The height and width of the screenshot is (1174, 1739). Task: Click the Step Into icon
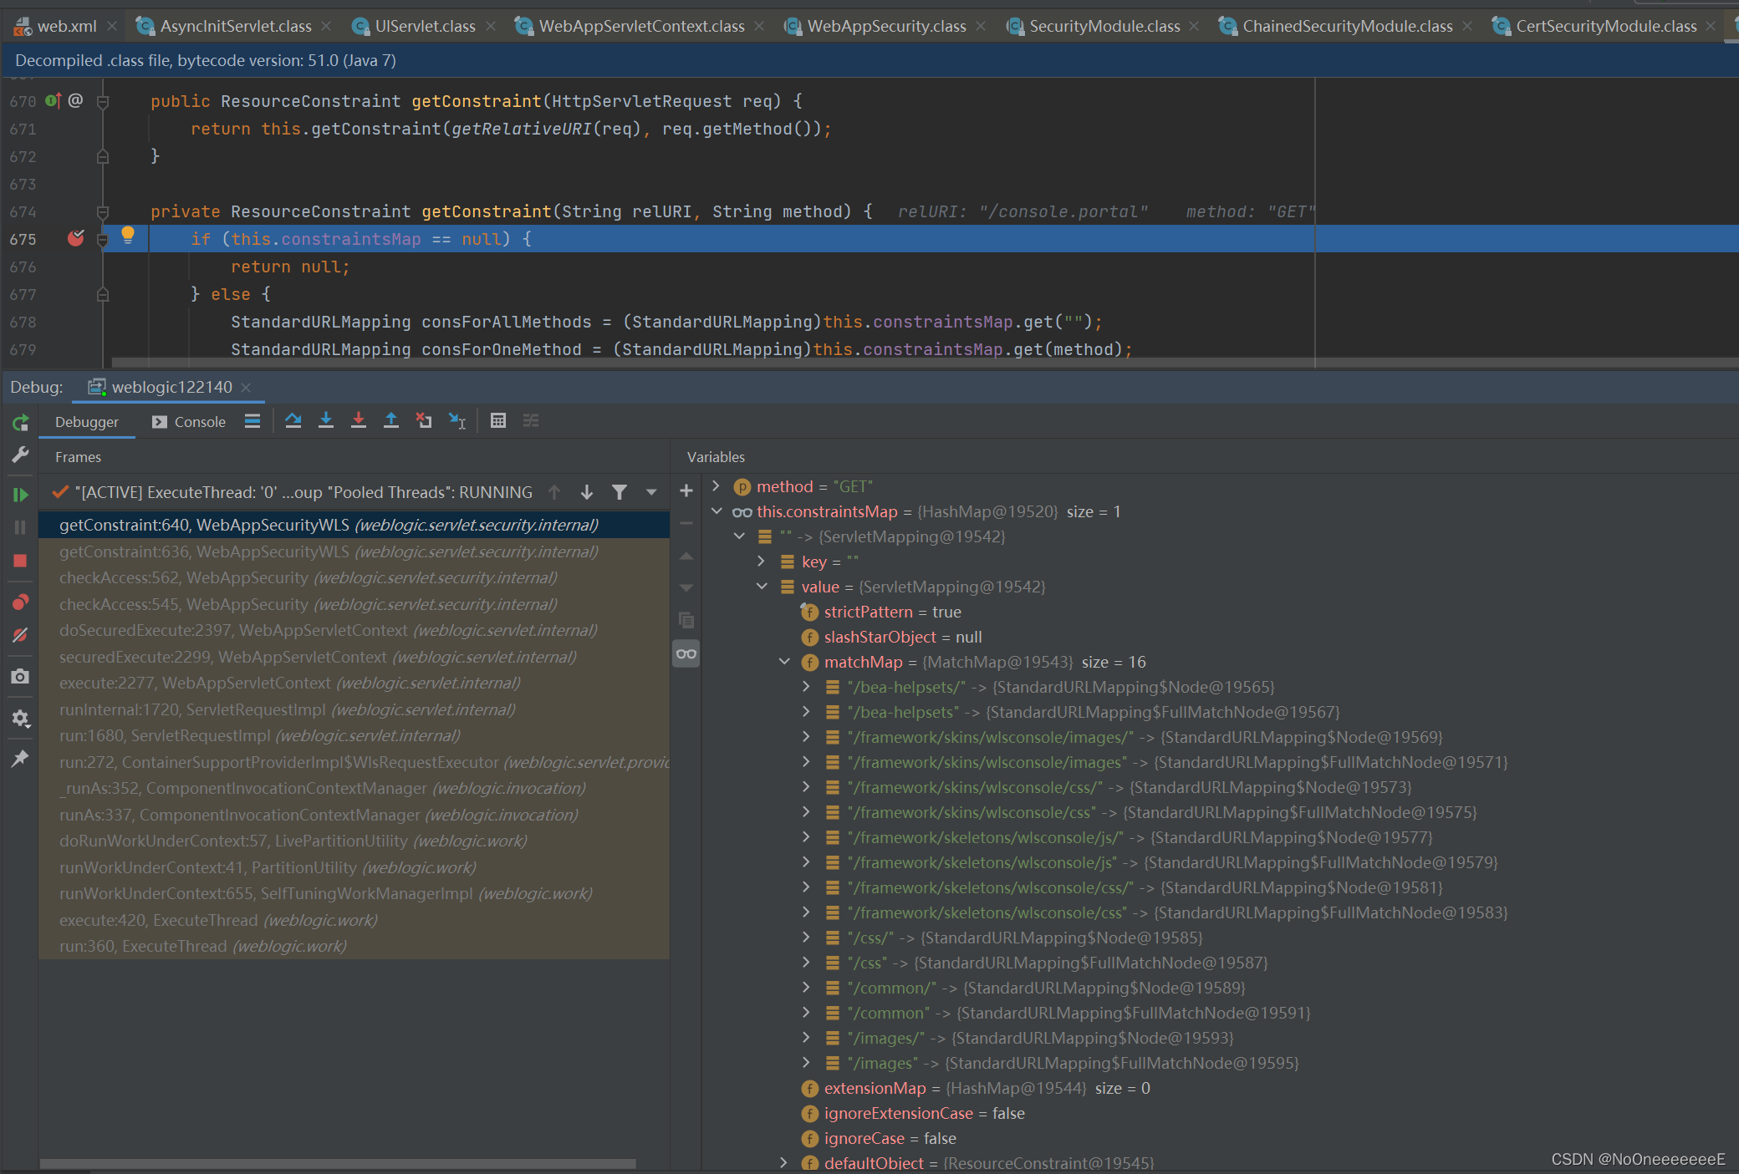pos(326,421)
